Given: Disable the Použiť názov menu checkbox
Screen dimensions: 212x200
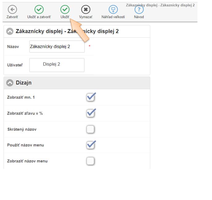Looking at the screenshot, I should 91,145.
